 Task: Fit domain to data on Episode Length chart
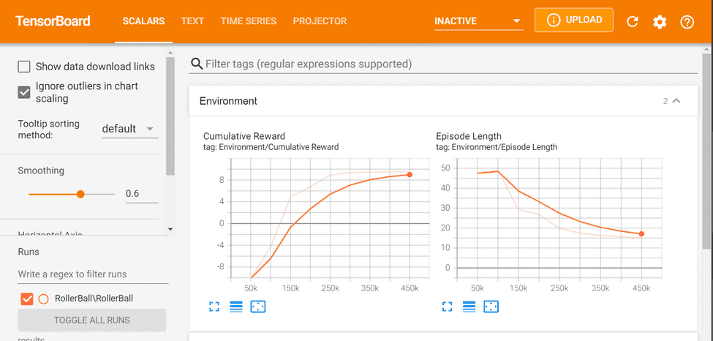[x=491, y=307]
